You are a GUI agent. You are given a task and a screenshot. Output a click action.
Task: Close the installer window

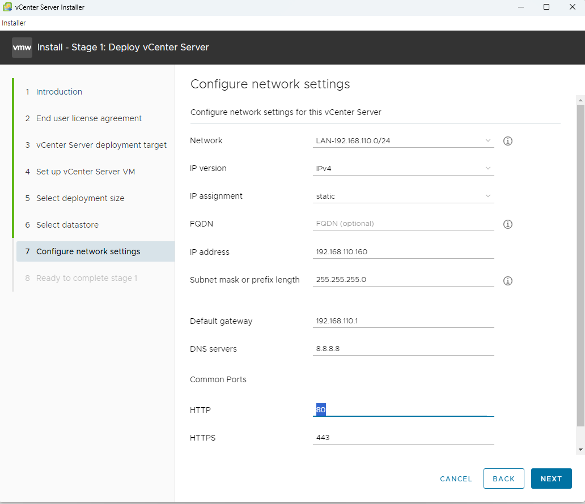click(x=573, y=7)
